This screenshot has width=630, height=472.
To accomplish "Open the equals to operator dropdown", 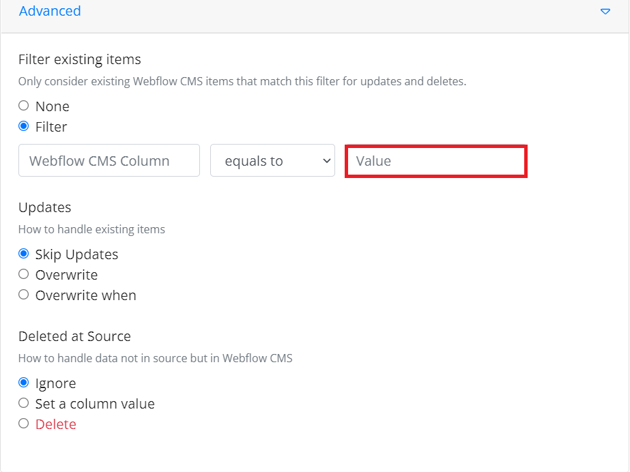I will click(x=272, y=160).
